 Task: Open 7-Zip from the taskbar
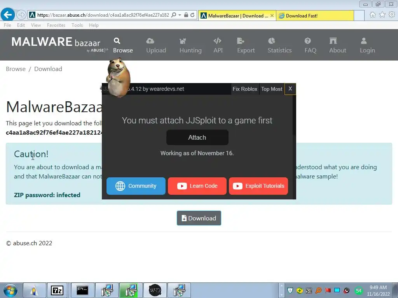[x=57, y=290]
